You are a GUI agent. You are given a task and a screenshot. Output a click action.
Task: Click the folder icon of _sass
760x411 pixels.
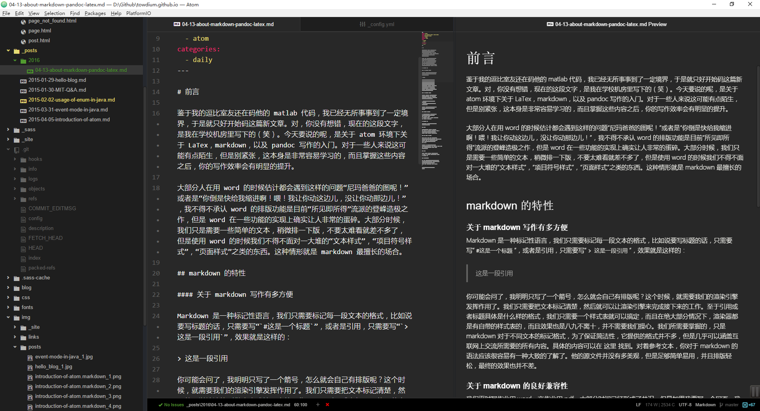click(x=17, y=130)
